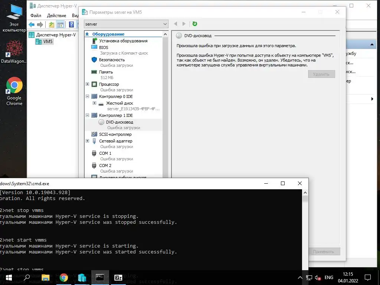
Task: Open the Действие menu
Action: point(56,16)
